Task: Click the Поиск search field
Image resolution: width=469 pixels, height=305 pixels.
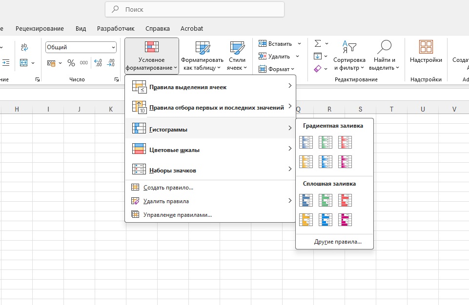Action: coord(195,10)
